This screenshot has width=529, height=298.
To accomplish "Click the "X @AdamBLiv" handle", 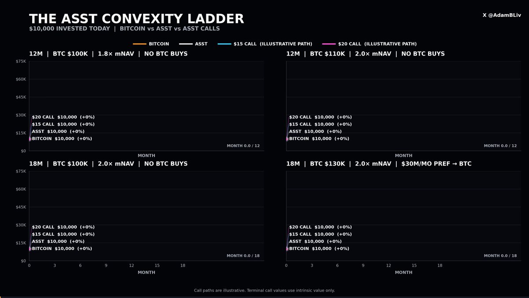I will click(x=502, y=15).
